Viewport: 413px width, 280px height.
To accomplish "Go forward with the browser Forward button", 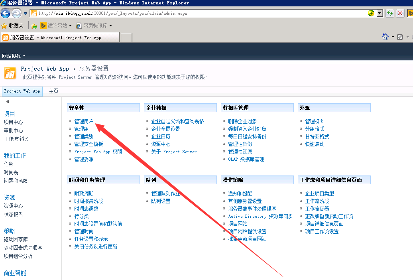I will 16,13.
